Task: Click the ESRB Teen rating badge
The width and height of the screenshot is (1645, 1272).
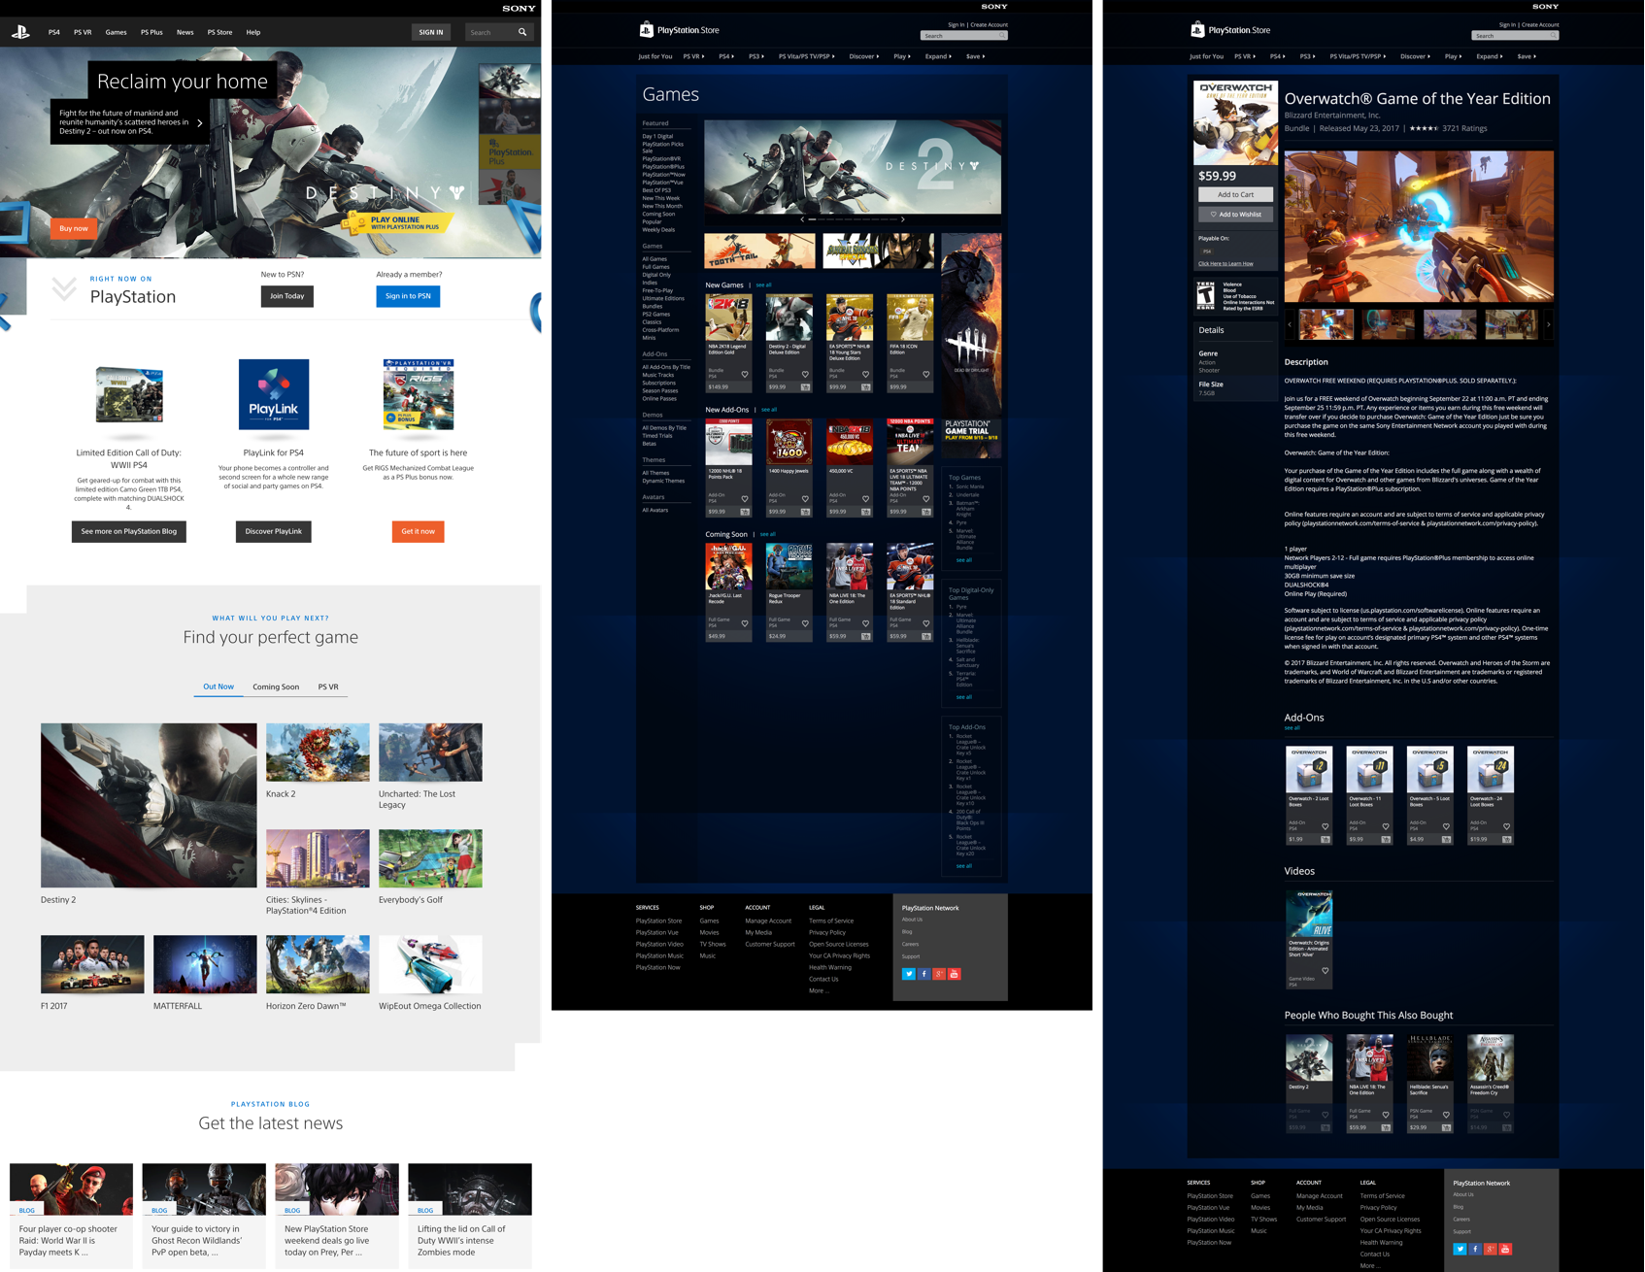Action: (1205, 296)
